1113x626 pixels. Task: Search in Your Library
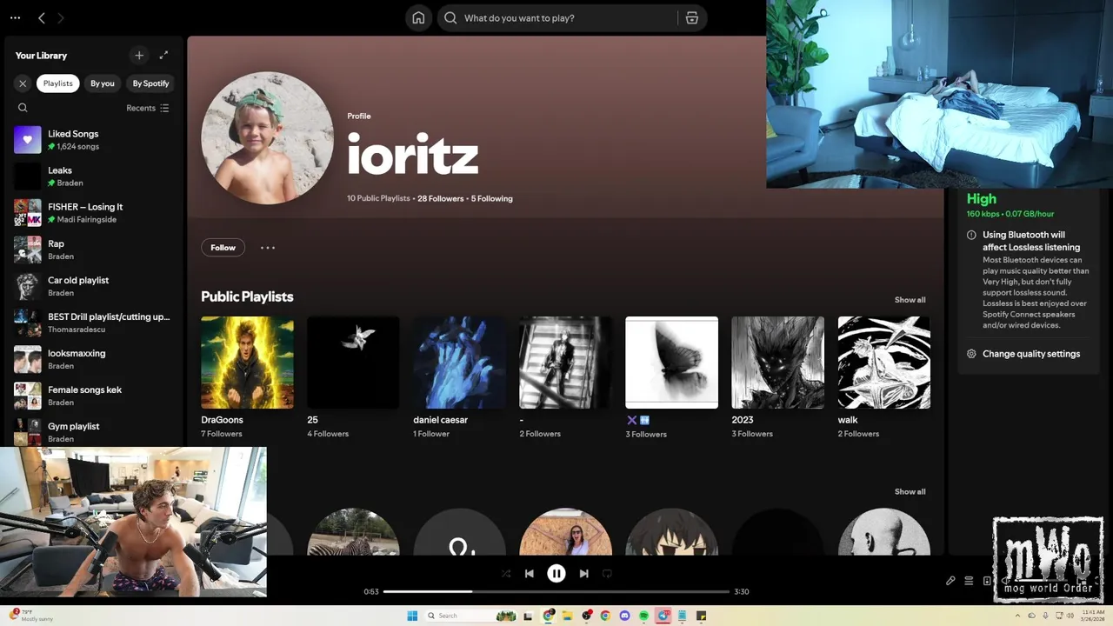[23, 108]
